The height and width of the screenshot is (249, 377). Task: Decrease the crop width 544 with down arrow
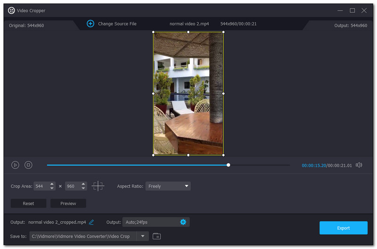click(x=52, y=188)
